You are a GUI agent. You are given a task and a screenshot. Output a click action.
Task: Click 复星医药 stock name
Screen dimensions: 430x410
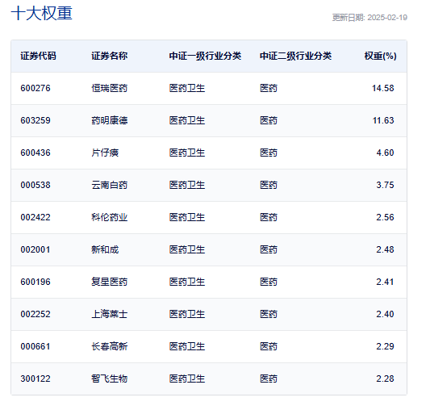coord(110,282)
